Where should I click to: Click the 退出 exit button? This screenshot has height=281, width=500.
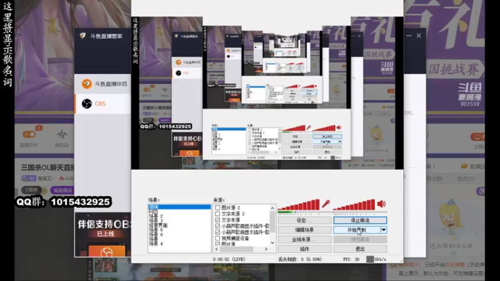point(361,249)
